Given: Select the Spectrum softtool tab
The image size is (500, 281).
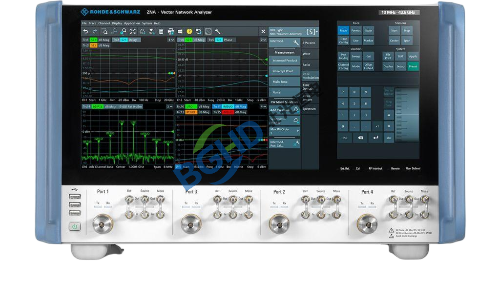Looking at the screenshot, I should pos(310,109).
